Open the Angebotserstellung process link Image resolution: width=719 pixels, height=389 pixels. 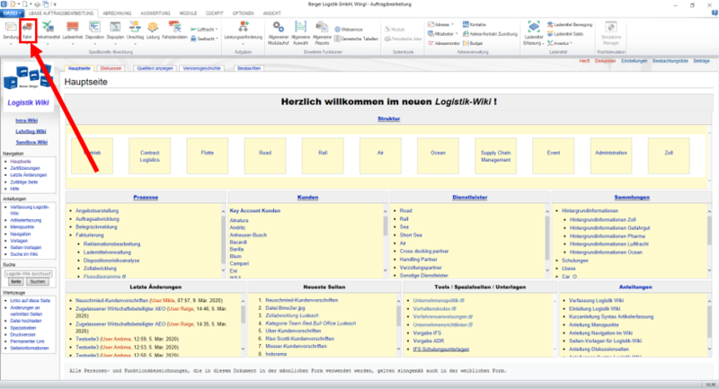tap(97, 211)
